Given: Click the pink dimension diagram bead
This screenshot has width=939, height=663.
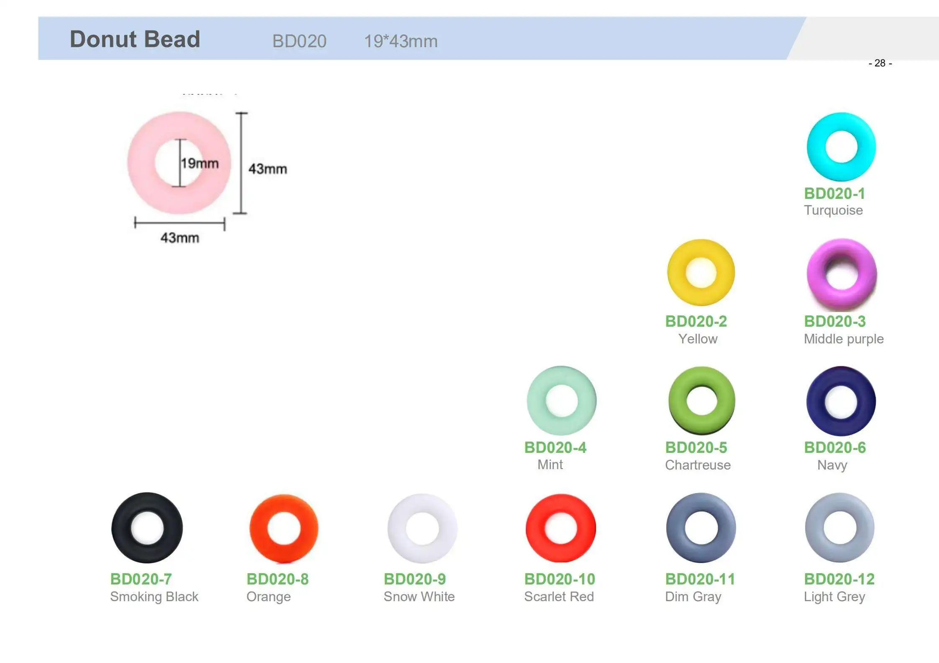Looking at the screenshot, I should pos(179,163).
